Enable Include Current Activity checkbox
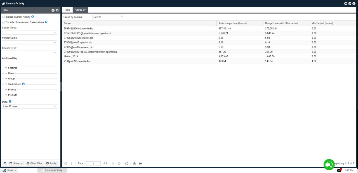 coord(3,17)
